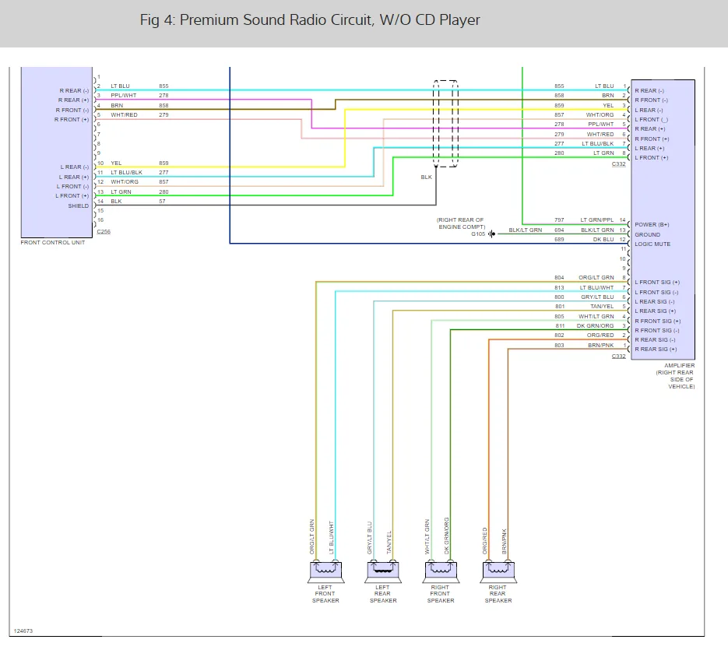Click the 'R FRONT SIG (-)' terminal label
Image resolution: width=728 pixels, height=657 pixels.
point(657,331)
